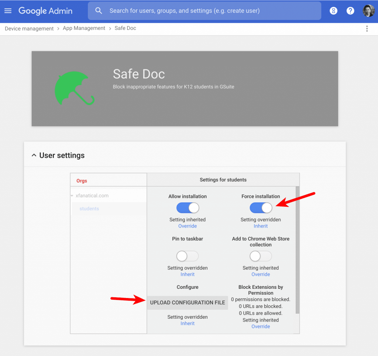Toggle the Force installation switch
The height and width of the screenshot is (356, 378).
tap(261, 208)
